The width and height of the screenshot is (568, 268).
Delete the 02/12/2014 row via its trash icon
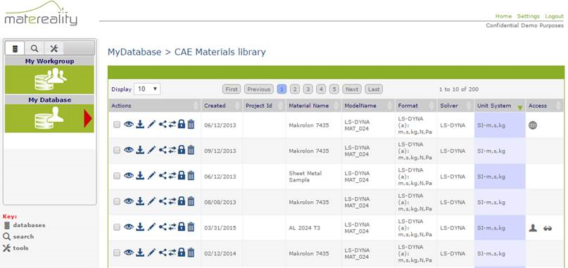coord(191,253)
